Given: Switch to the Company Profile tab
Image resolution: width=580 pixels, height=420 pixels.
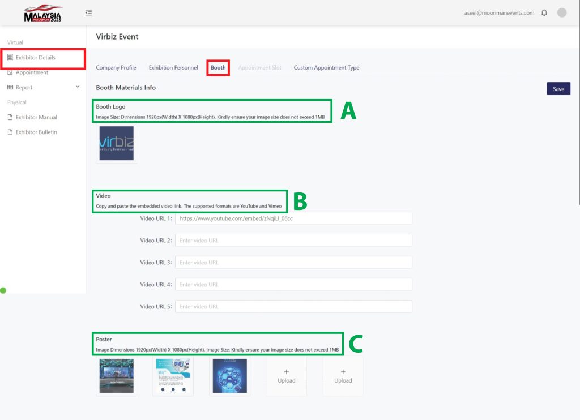Looking at the screenshot, I should pyautogui.click(x=116, y=67).
